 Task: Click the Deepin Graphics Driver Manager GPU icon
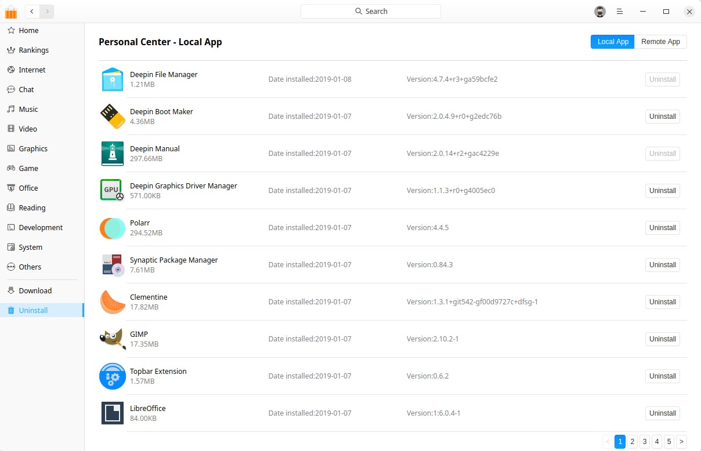[x=112, y=191]
